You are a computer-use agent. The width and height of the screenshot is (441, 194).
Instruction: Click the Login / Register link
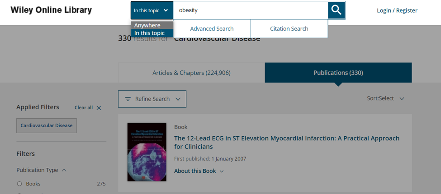397,10
